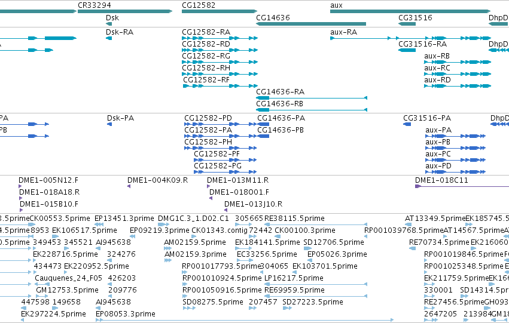
Task: Select the EP13451.3prime EST label
Action: pyautogui.click(x=124, y=219)
